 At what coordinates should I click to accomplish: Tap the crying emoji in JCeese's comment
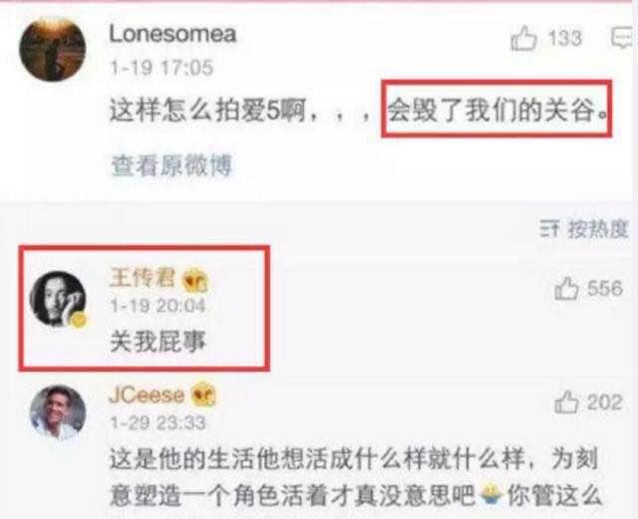(x=491, y=494)
